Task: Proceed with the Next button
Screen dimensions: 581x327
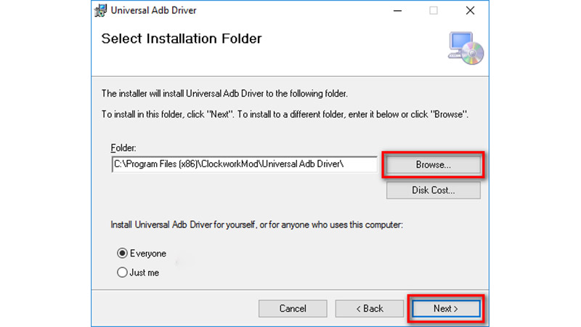Action: pos(446,308)
